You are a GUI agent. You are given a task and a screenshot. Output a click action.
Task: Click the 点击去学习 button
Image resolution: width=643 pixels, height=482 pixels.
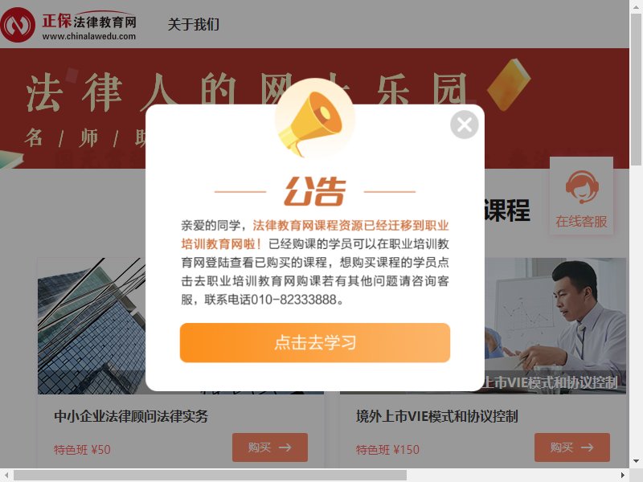coord(315,343)
